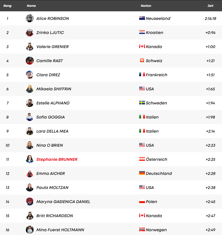Click the Swedish flag icon
This screenshot has height=235, width=222.
[142, 103]
